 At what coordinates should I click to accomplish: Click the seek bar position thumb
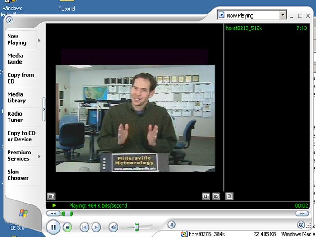(x=67, y=214)
